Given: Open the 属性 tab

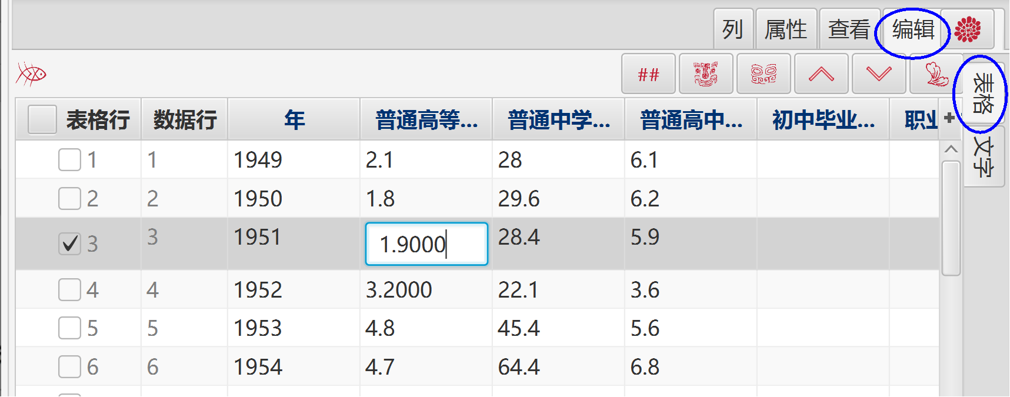Looking at the screenshot, I should coord(786,29).
